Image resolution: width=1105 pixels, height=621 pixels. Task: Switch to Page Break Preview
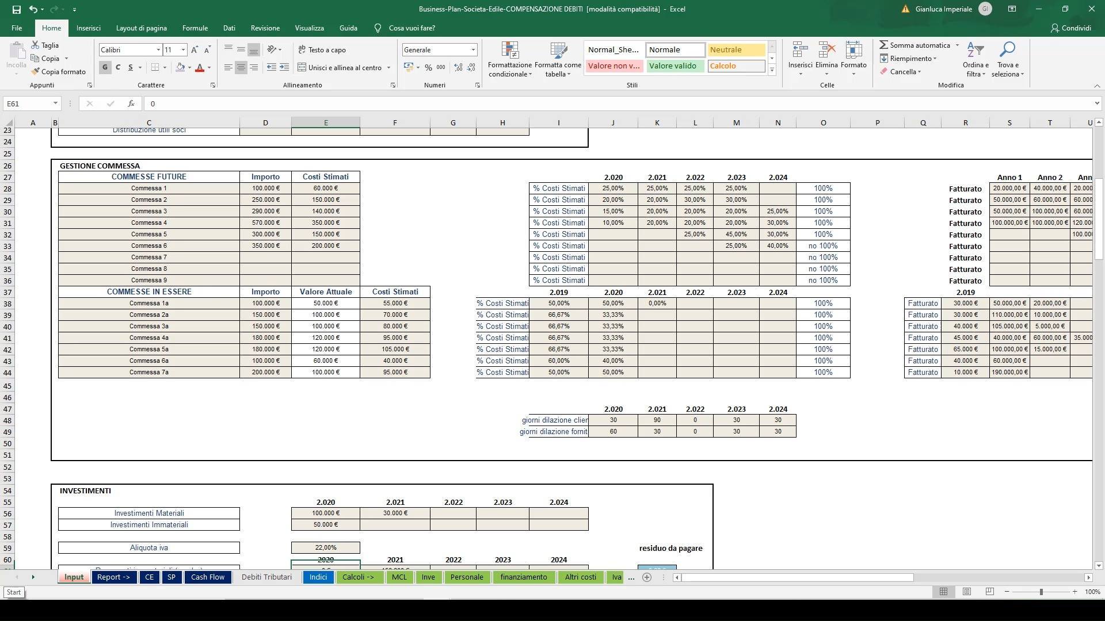[x=990, y=592]
